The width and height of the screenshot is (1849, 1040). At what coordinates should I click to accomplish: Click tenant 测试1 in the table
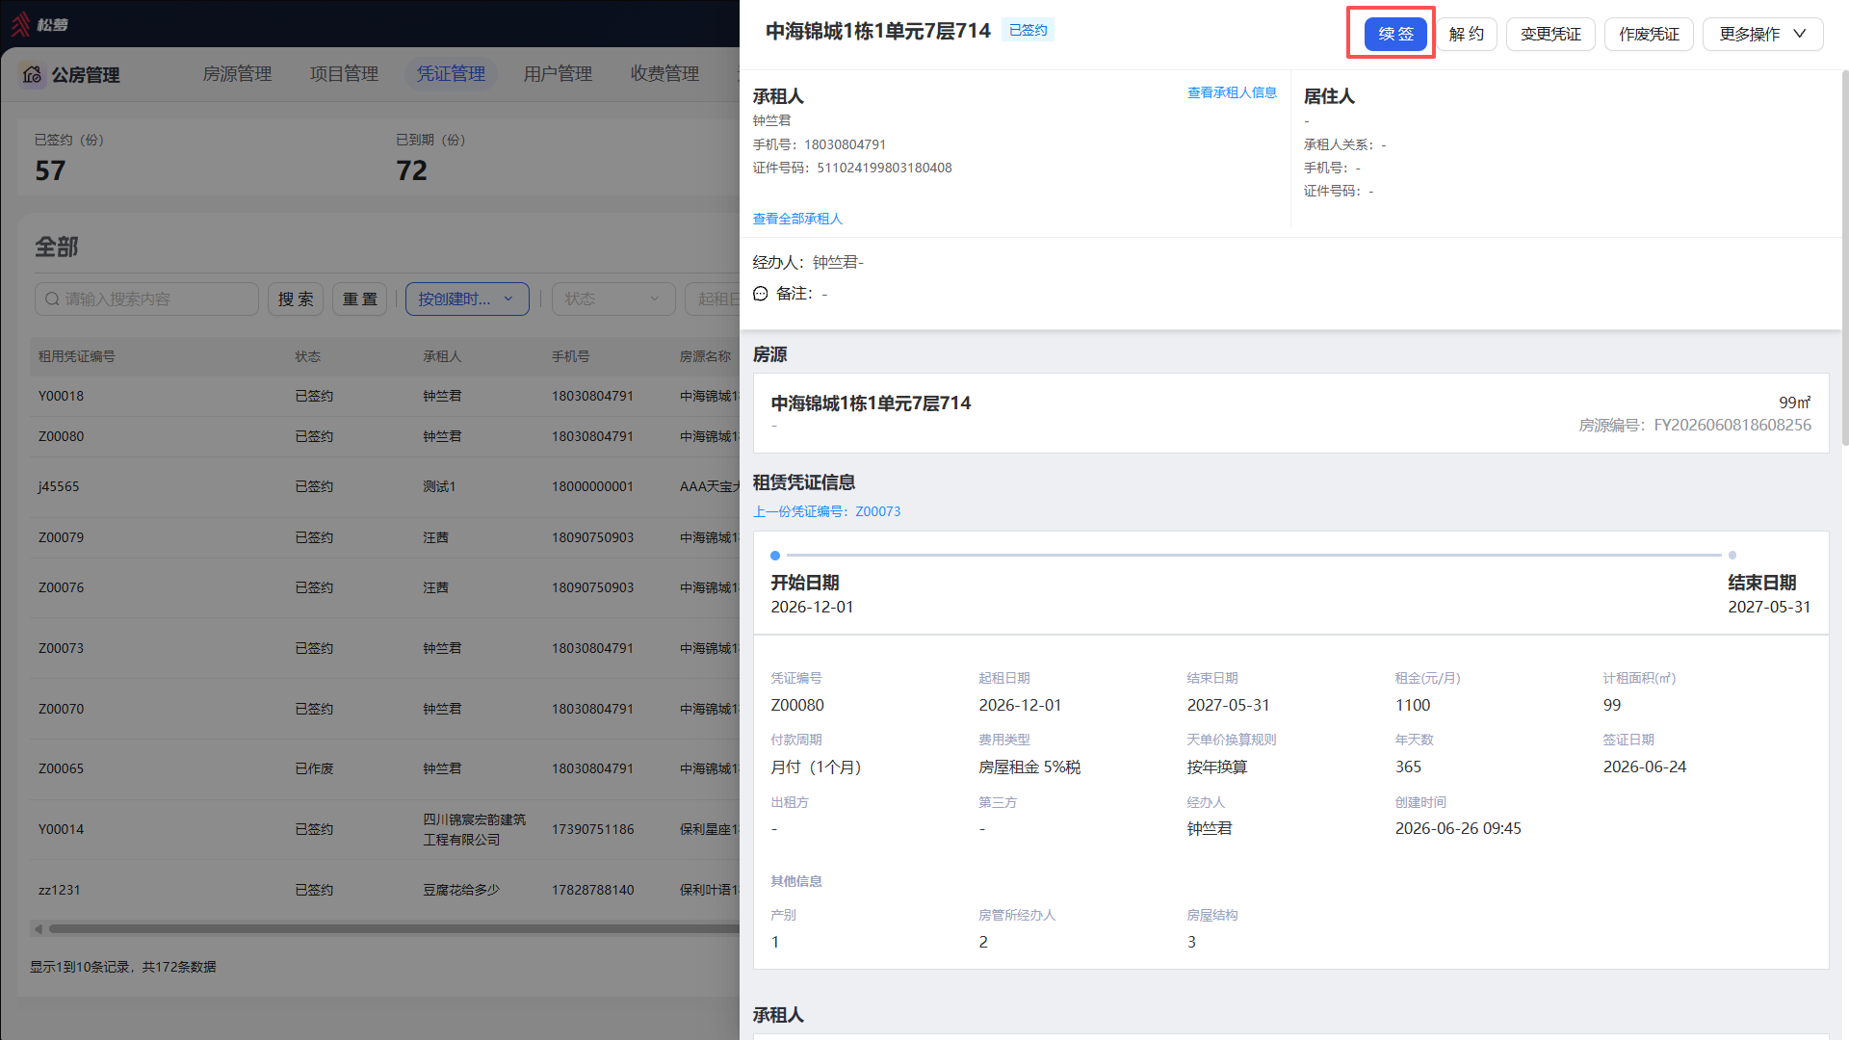click(x=439, y=487)
